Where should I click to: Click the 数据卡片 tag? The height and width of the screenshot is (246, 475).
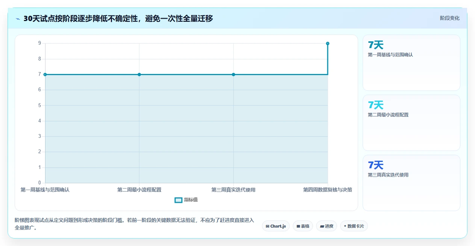coord(354,226)
